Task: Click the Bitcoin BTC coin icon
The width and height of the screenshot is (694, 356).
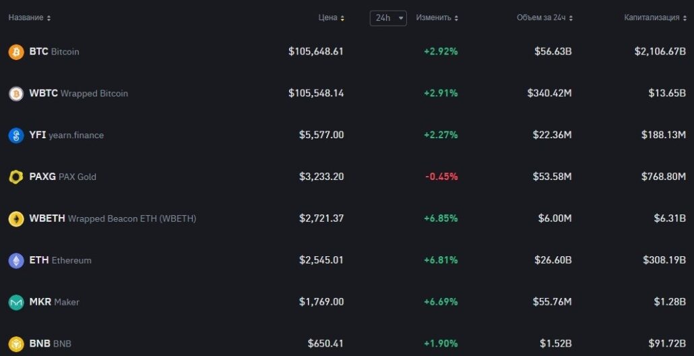Action: tap(16, 52)
